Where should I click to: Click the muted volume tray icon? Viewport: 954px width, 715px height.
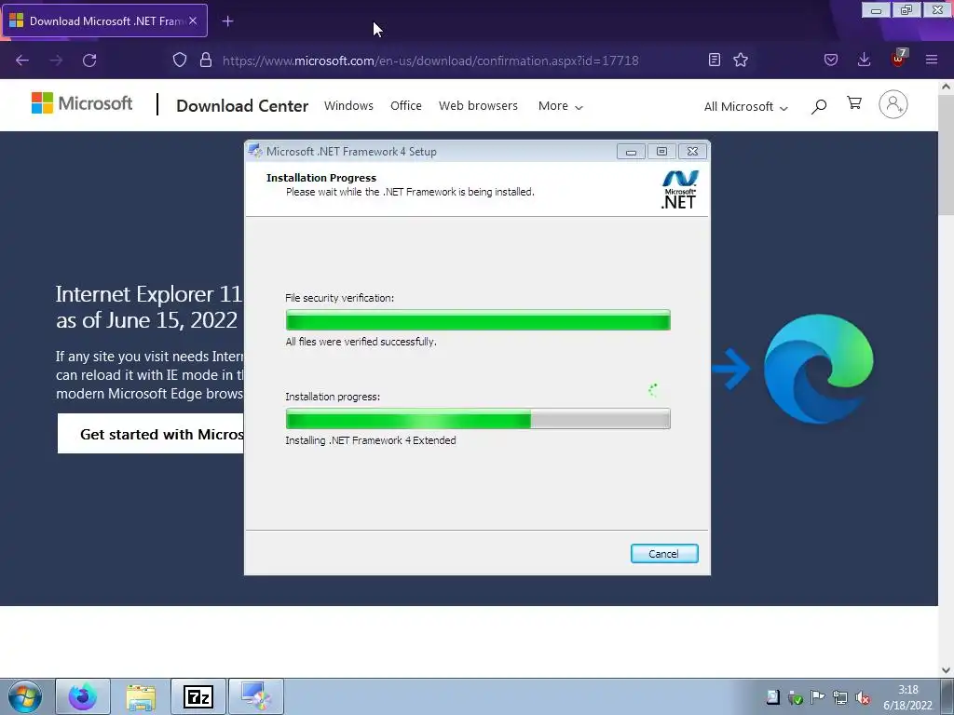tap(863, 697)
